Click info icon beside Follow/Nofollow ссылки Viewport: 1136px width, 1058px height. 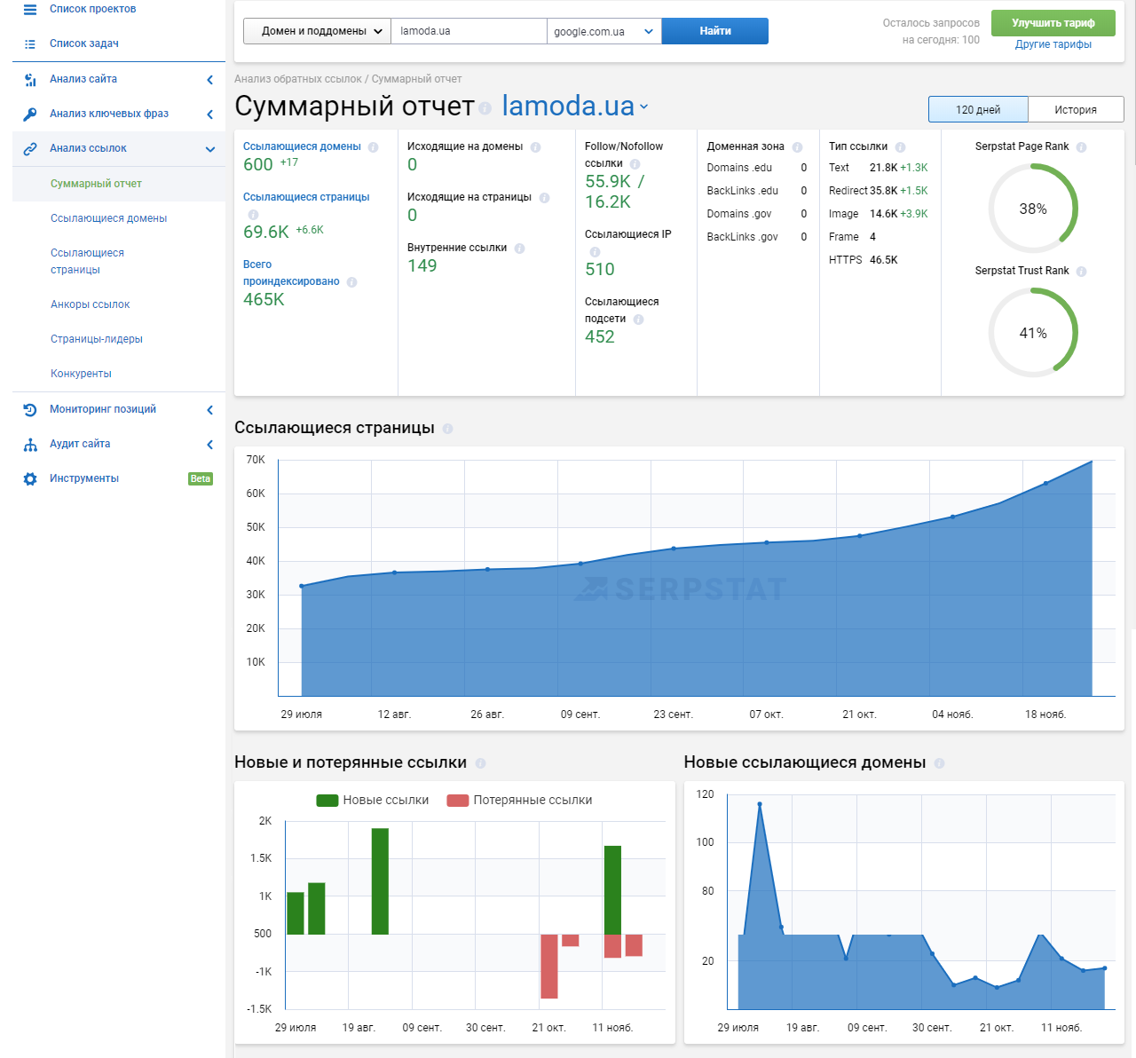pos(635,164)
